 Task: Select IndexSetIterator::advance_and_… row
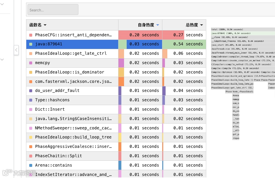click(116, 174)
